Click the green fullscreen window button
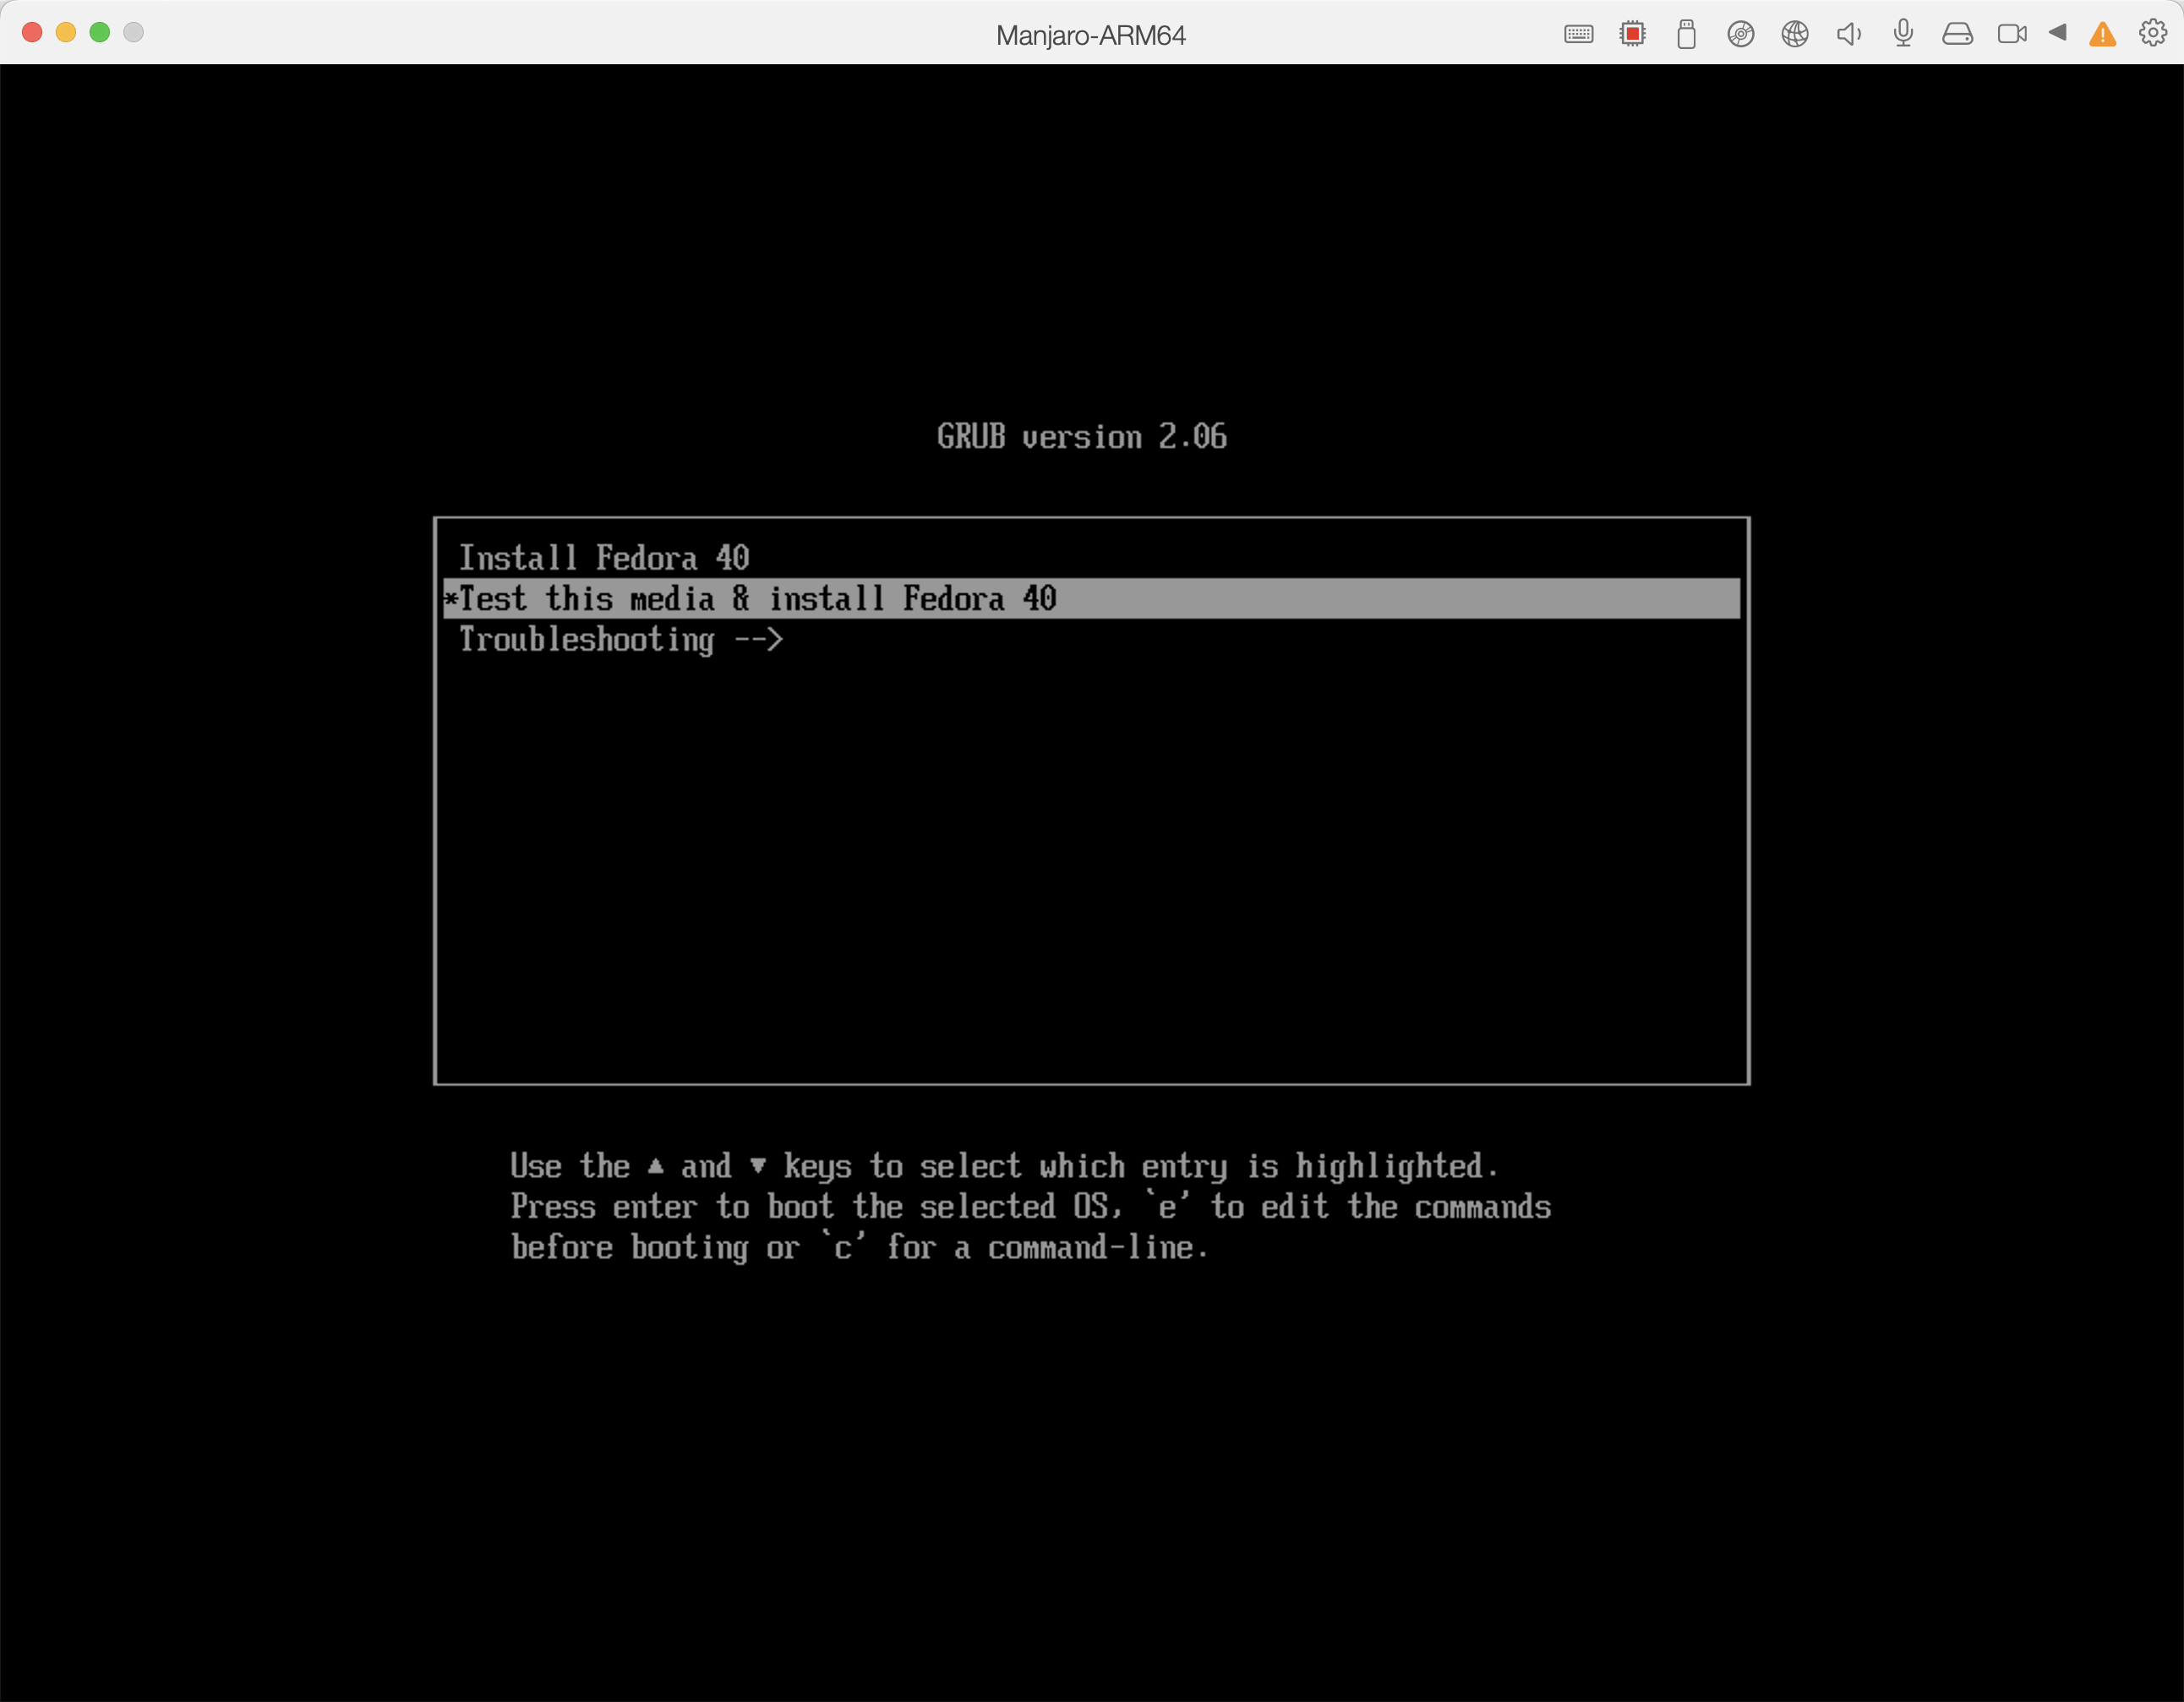Screen dimensions: 2184x1702 pos(100,32)
